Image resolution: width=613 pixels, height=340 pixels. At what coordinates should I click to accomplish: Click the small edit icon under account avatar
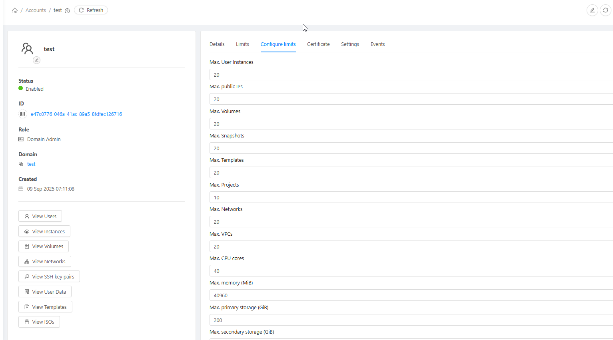click(x=36, y=60)
